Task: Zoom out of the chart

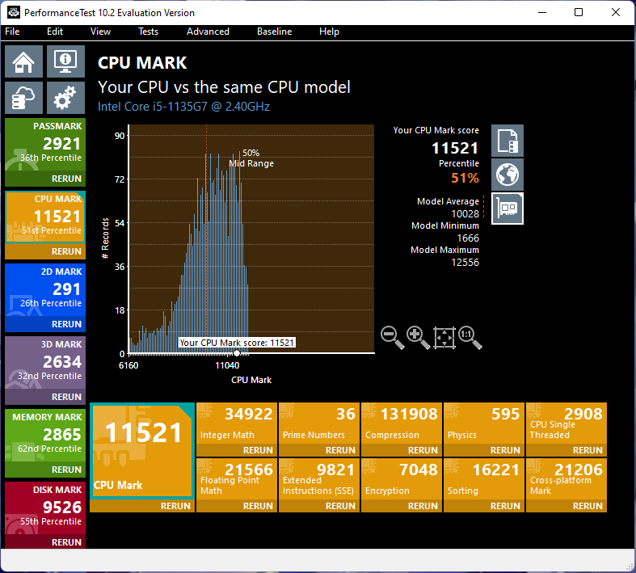Action: pos(392,337)
